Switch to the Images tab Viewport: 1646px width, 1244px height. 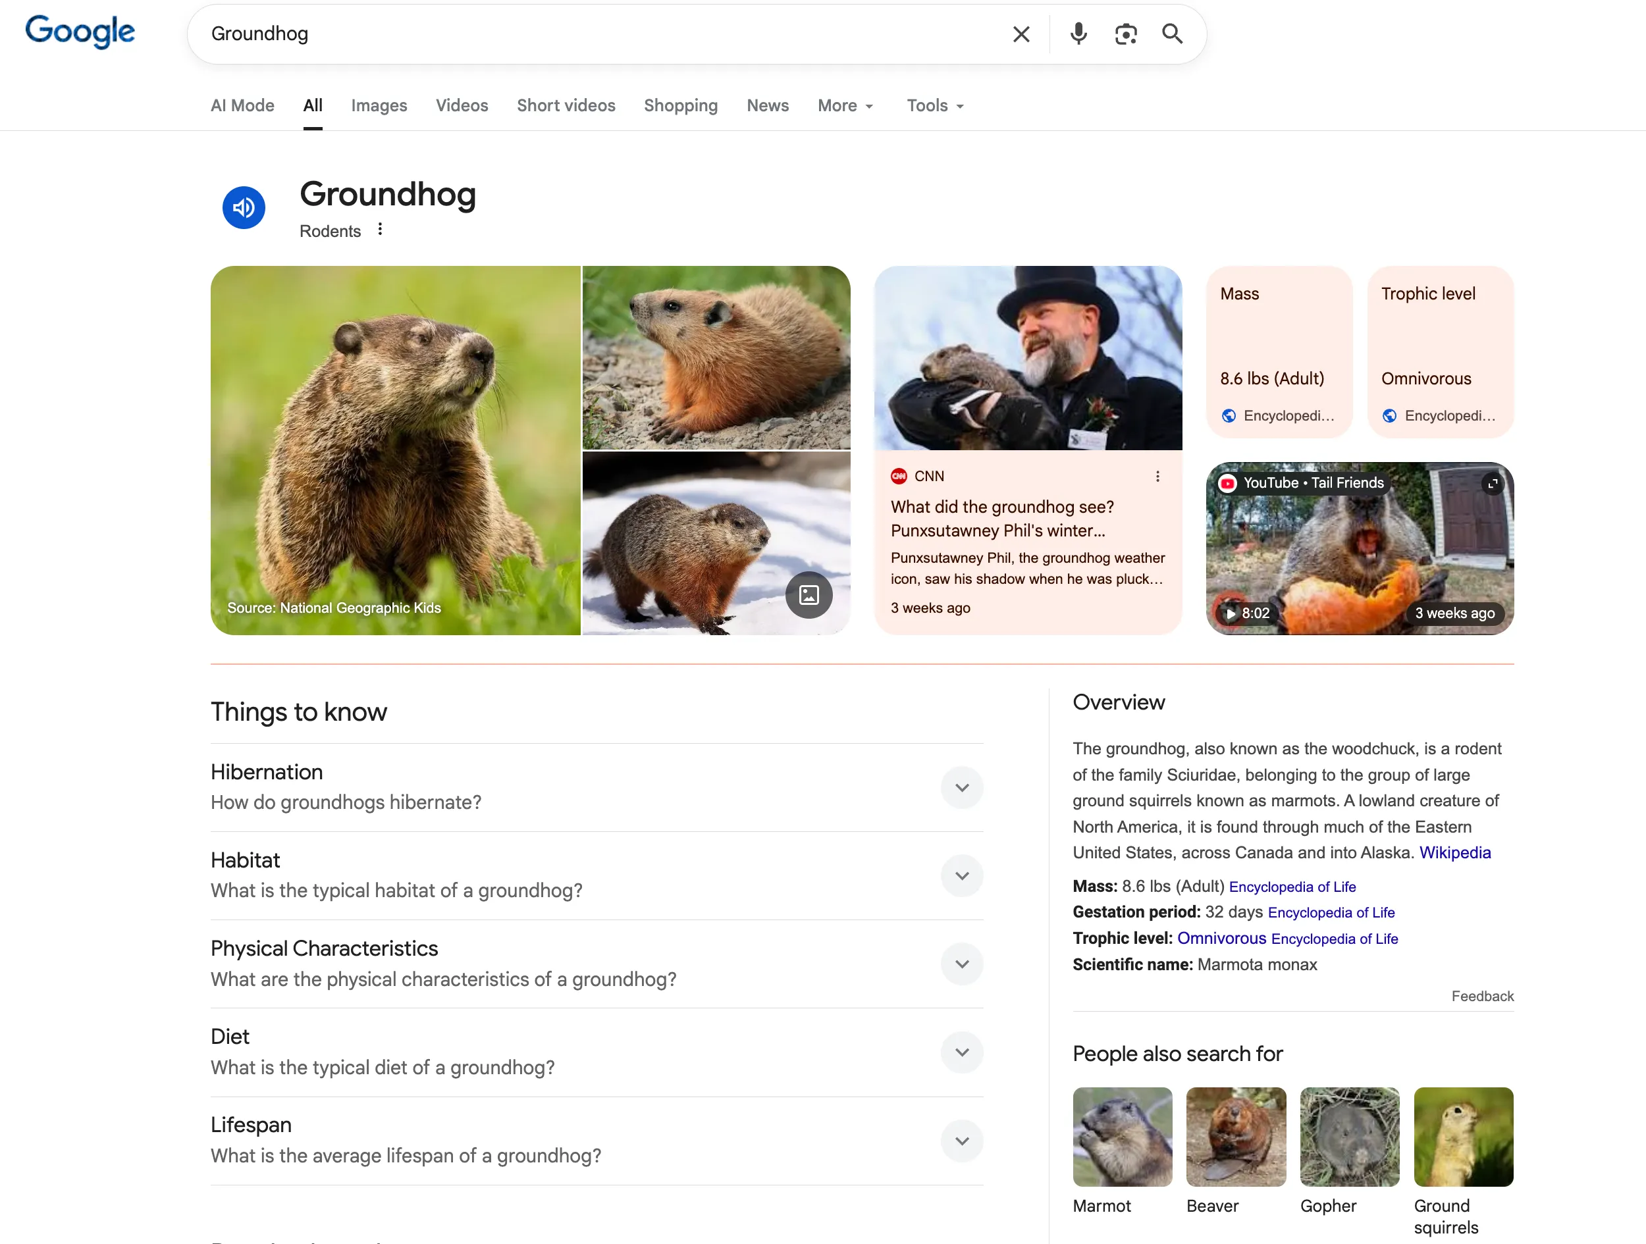(379, 106)
